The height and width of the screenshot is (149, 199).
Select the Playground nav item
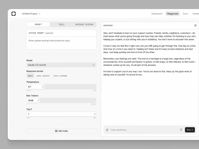click(172, 14)
